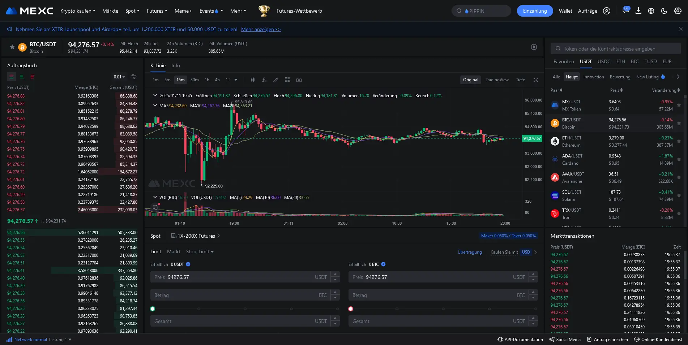
Task: Open order book display settings icon
Action: (x=134, y=77)
